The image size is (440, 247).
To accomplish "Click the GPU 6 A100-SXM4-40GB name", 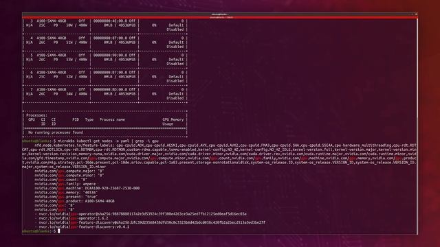I will point(52,72).
